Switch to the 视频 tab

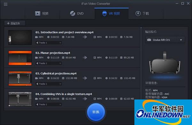click(42, 13)
